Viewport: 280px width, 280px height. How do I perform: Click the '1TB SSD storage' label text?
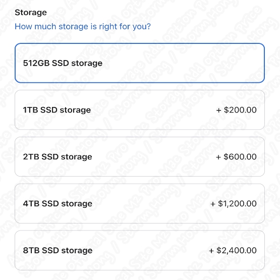point(57,110)
